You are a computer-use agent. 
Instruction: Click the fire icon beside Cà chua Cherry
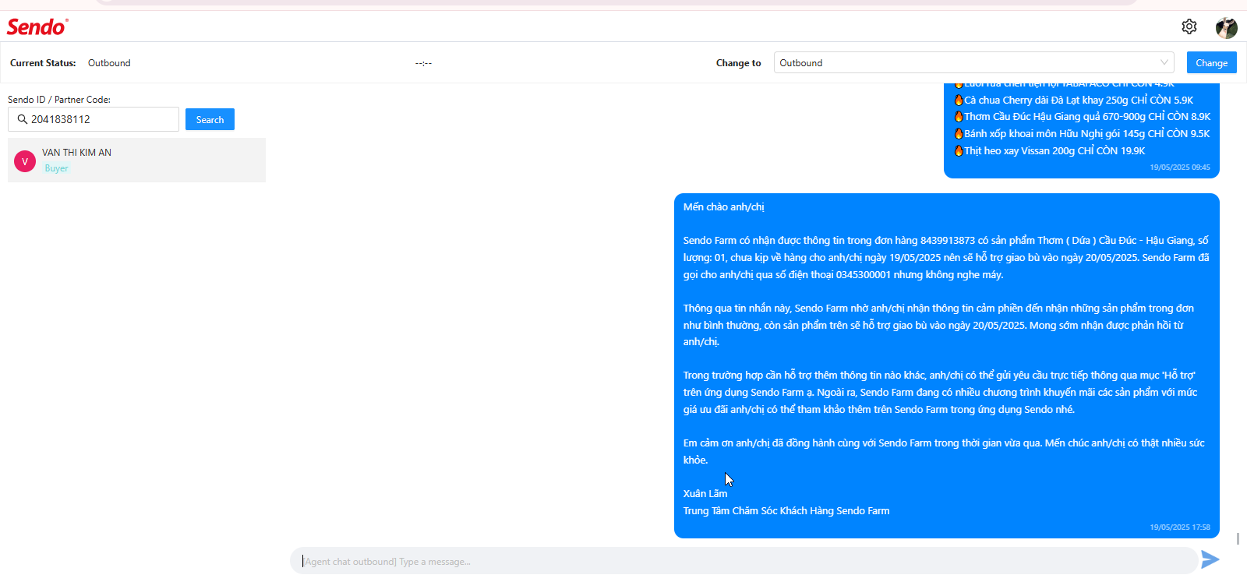pyautogui.click(x=959, y=100)
